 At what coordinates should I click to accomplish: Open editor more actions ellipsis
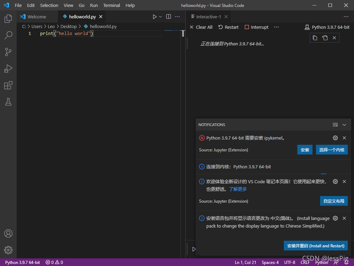pyautogui.click(x=177, y=17)
